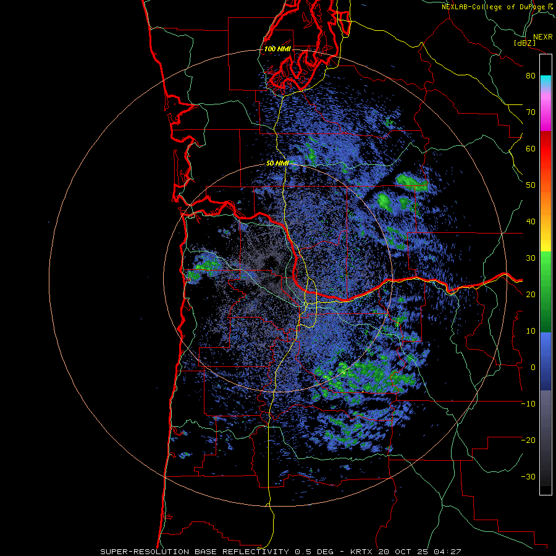
Task: Click the NEXR label above the color bar
Action: click(x=542, y=37)
